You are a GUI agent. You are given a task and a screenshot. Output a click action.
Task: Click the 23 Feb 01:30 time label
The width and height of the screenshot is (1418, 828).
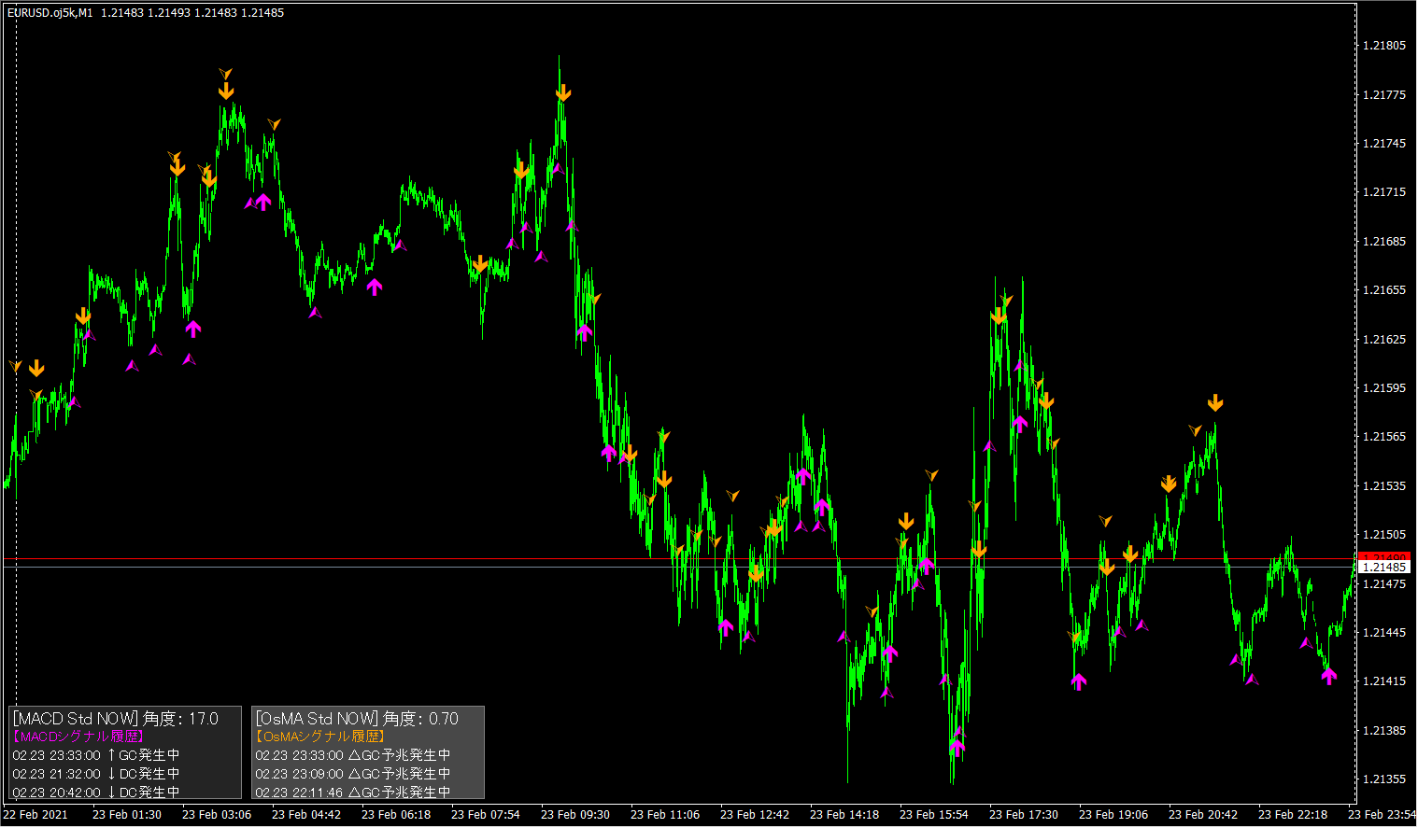click(127, 815)
